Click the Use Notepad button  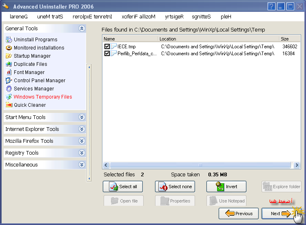[x=226, y=201]
